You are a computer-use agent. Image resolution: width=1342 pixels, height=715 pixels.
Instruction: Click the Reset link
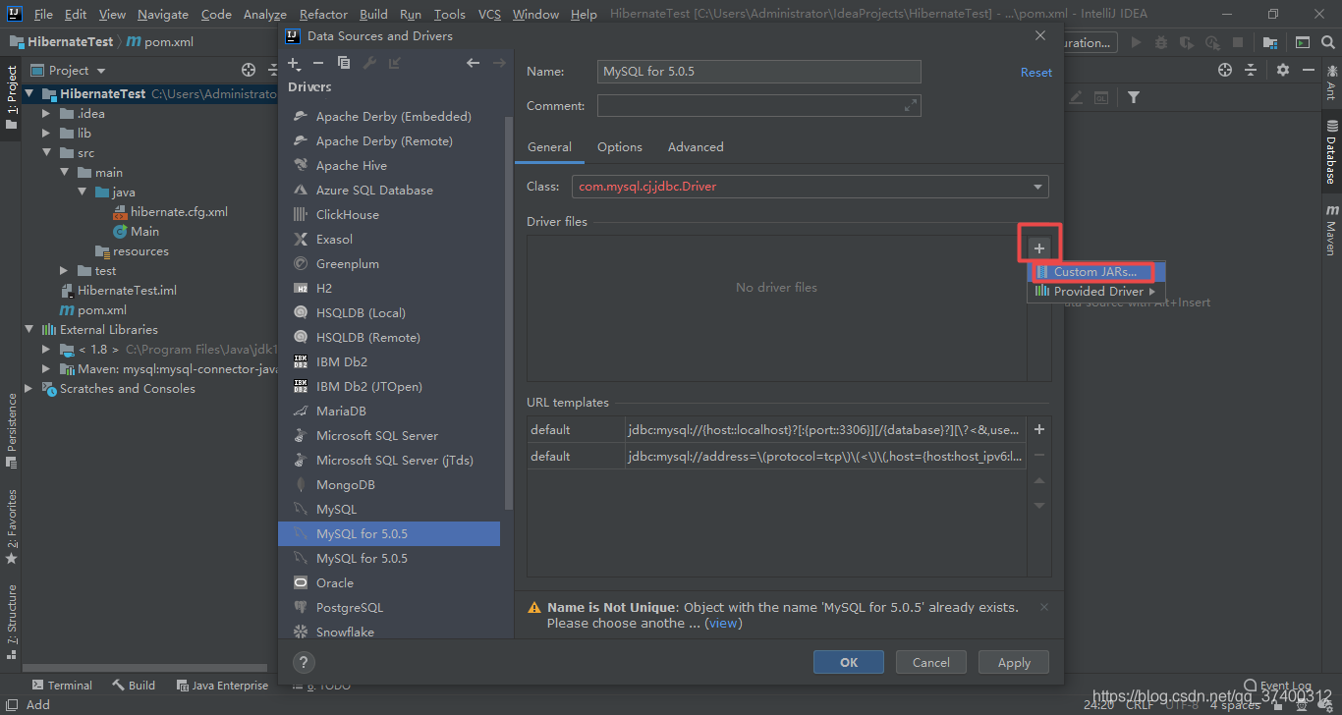1035,72
